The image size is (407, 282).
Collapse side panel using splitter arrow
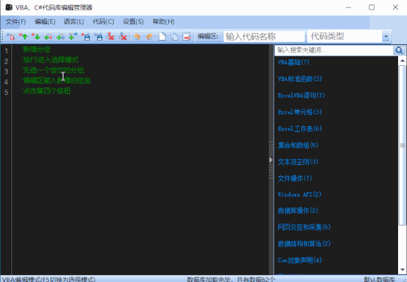[x=271, y=160]
